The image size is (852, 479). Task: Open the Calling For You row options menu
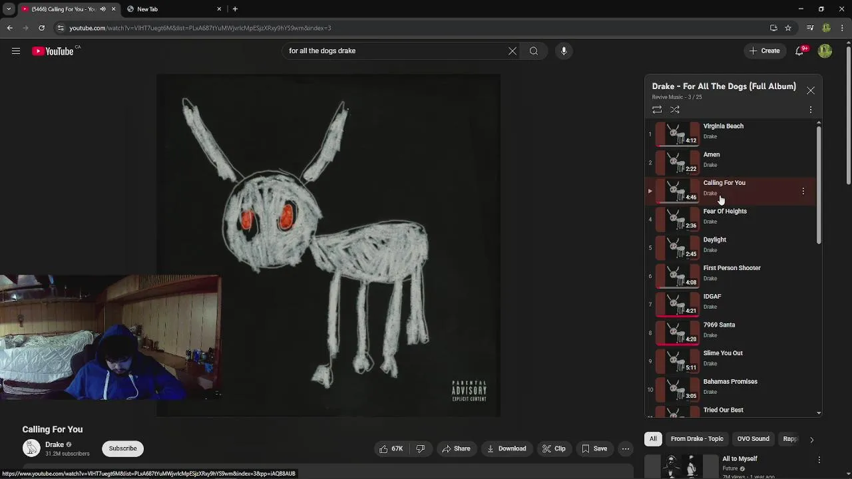coord(803,191)
